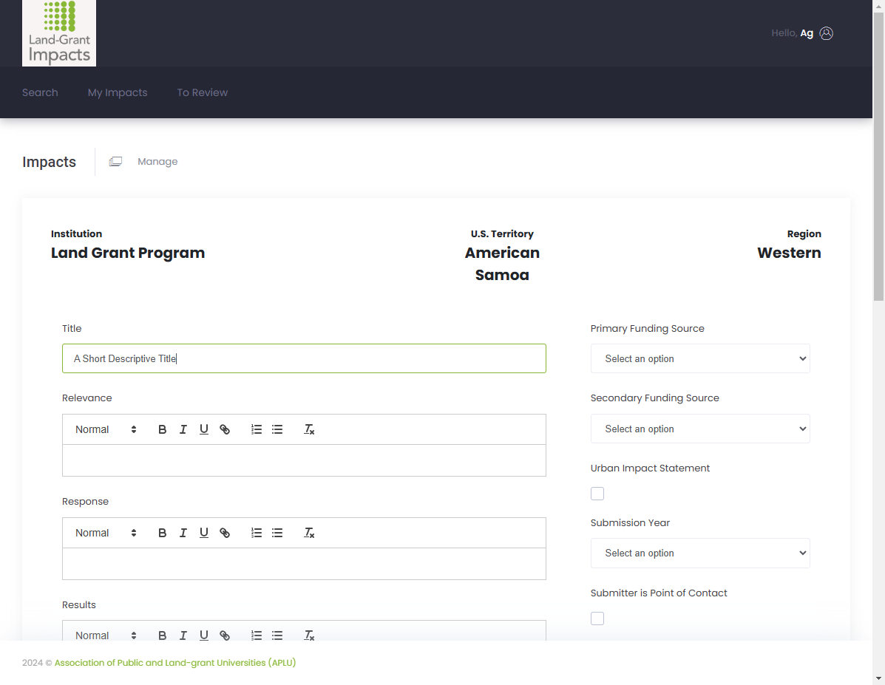Click inside the Relevance text area

click(304, 460)
